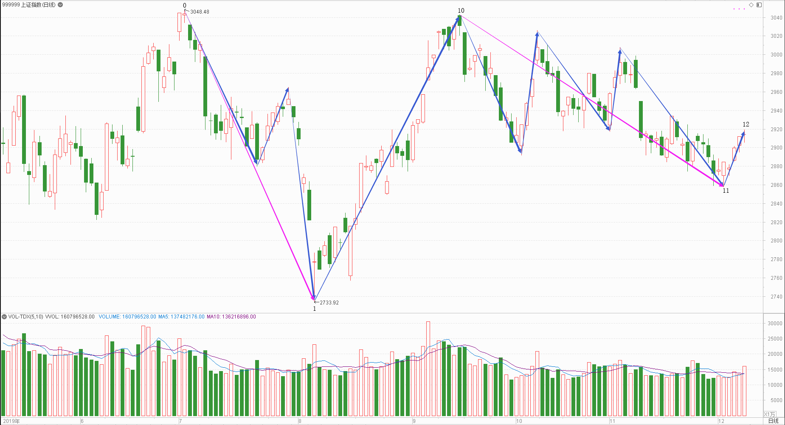This screenshot has height=425, width=785.
Task: Select the 2733.92 low price label
Action: pyautogui.click(x=329, y=303)
